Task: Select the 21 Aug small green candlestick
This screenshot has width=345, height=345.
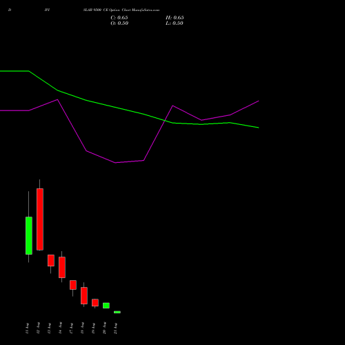Action: [x=117, y=312]
